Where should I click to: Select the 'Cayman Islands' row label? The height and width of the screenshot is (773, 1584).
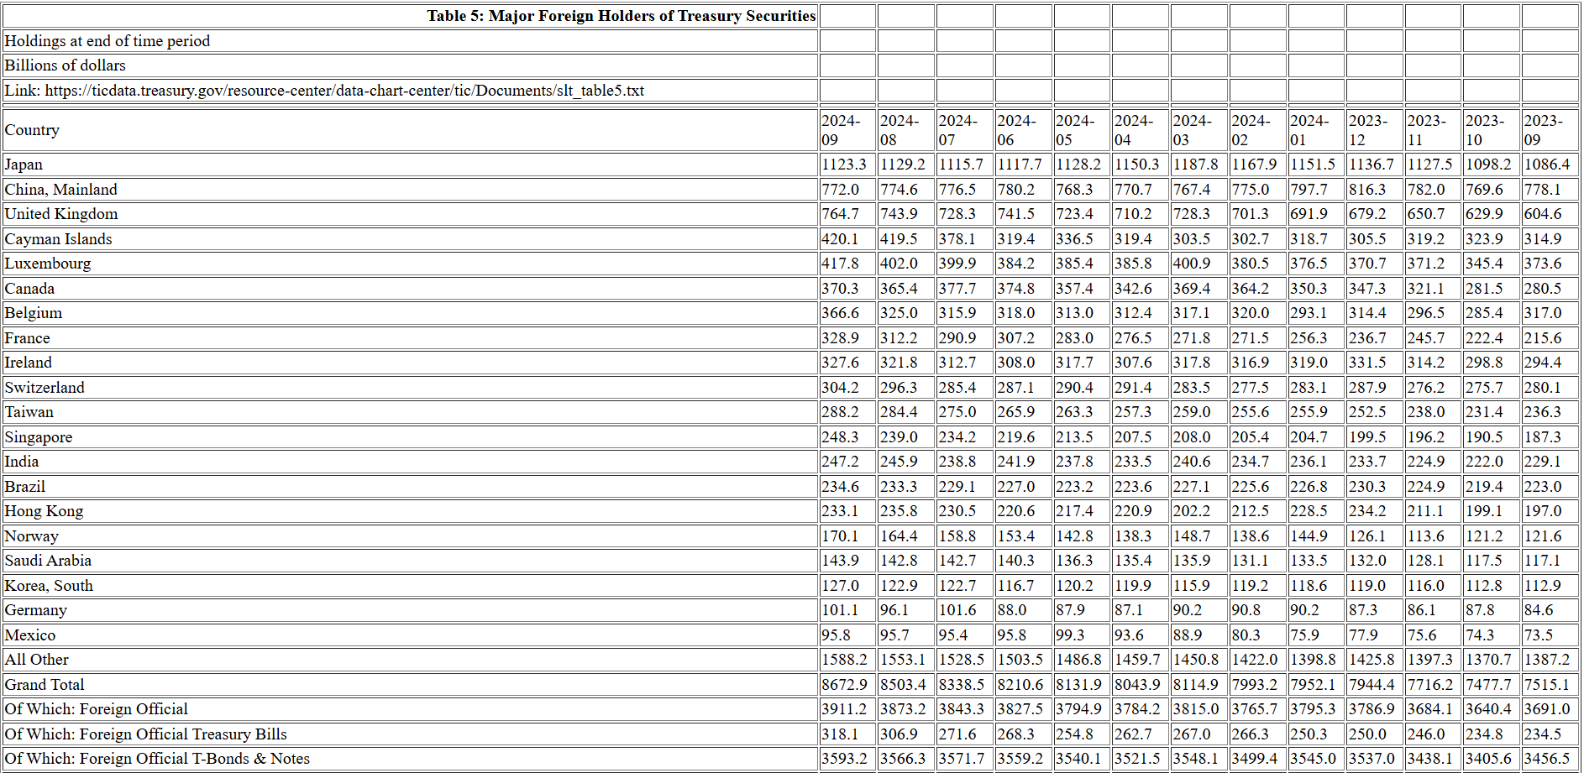tap(58, 239)
